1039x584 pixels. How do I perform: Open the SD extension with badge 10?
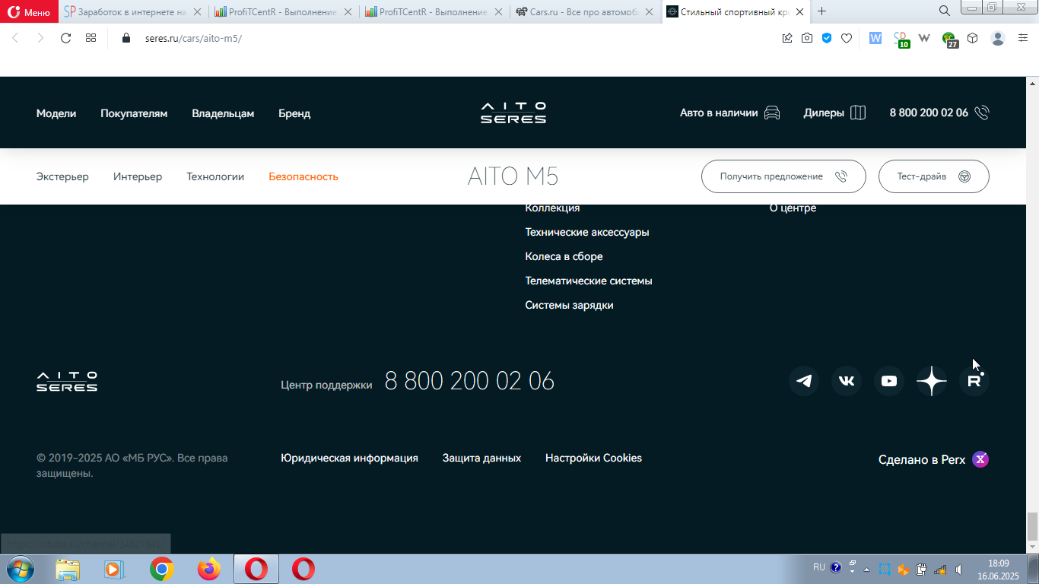tap(901, 39)
